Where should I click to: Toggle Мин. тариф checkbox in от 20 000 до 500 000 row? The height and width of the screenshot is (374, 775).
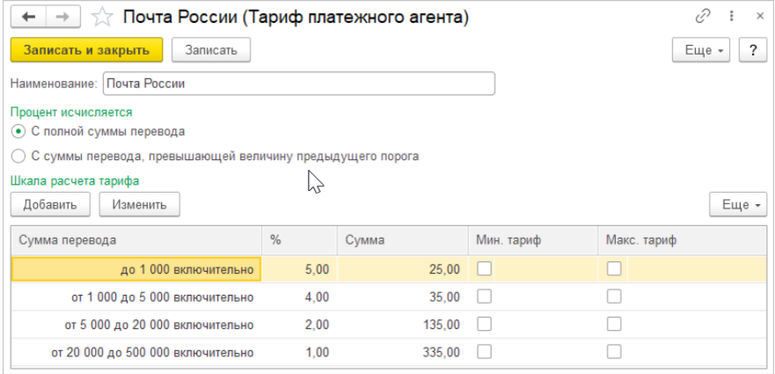[485, 352]
